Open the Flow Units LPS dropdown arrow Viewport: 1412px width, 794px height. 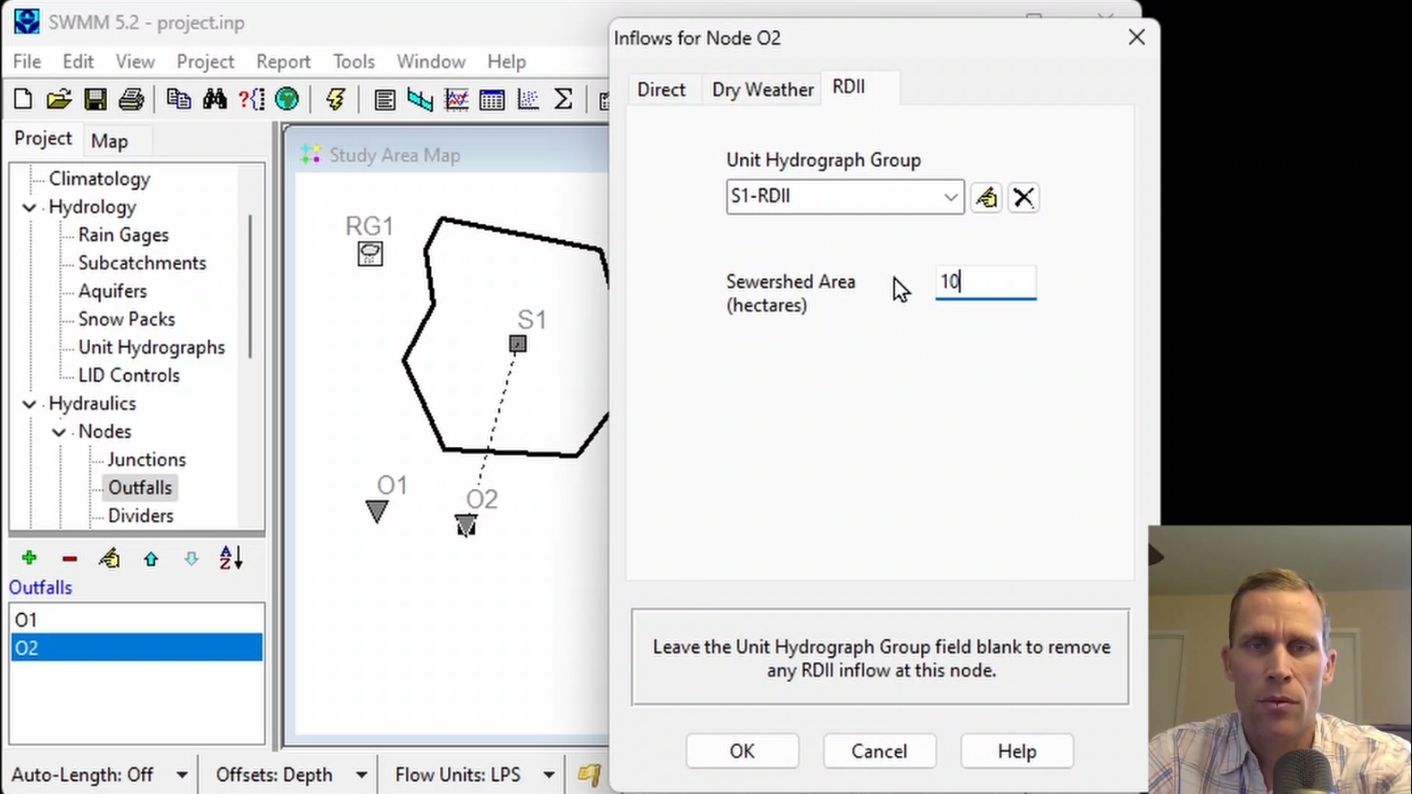pyautogui.click(x=549, y=775)
